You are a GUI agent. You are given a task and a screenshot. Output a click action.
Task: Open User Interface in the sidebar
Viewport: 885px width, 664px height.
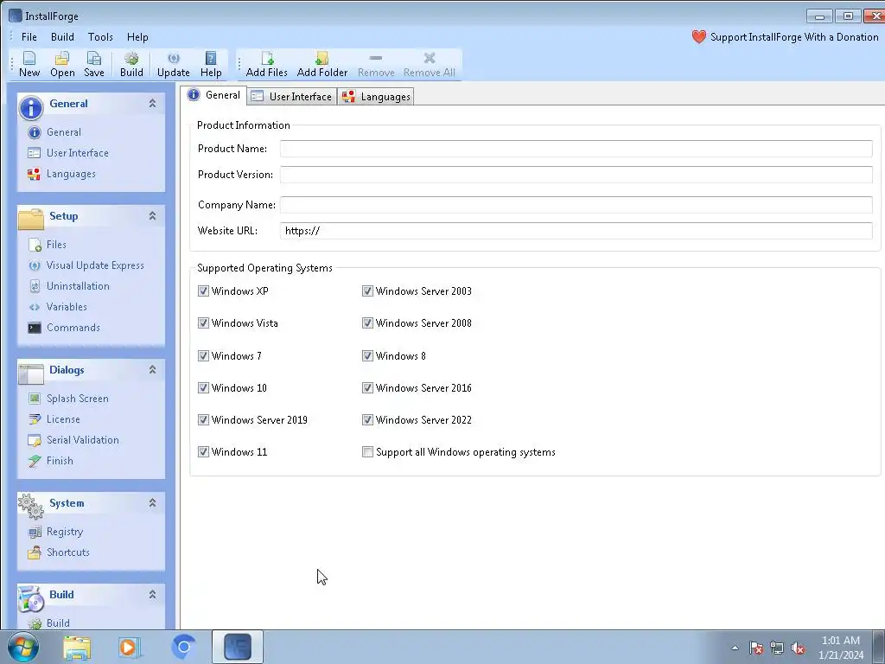(x=67, y=153)
